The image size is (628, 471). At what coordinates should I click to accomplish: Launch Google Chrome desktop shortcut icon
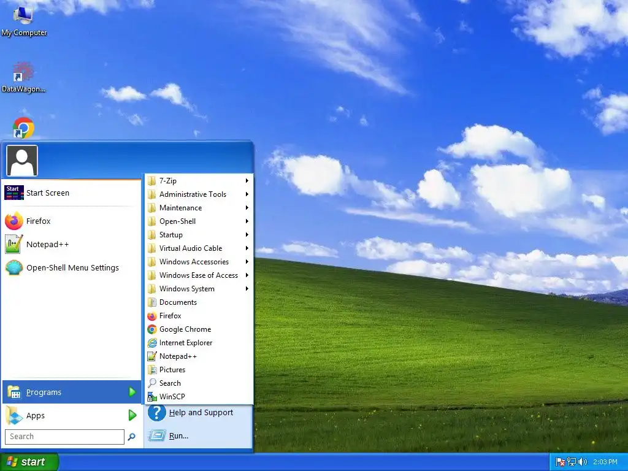point(23,128)
